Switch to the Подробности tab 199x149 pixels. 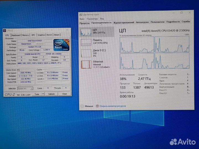[x=173, y=22]
